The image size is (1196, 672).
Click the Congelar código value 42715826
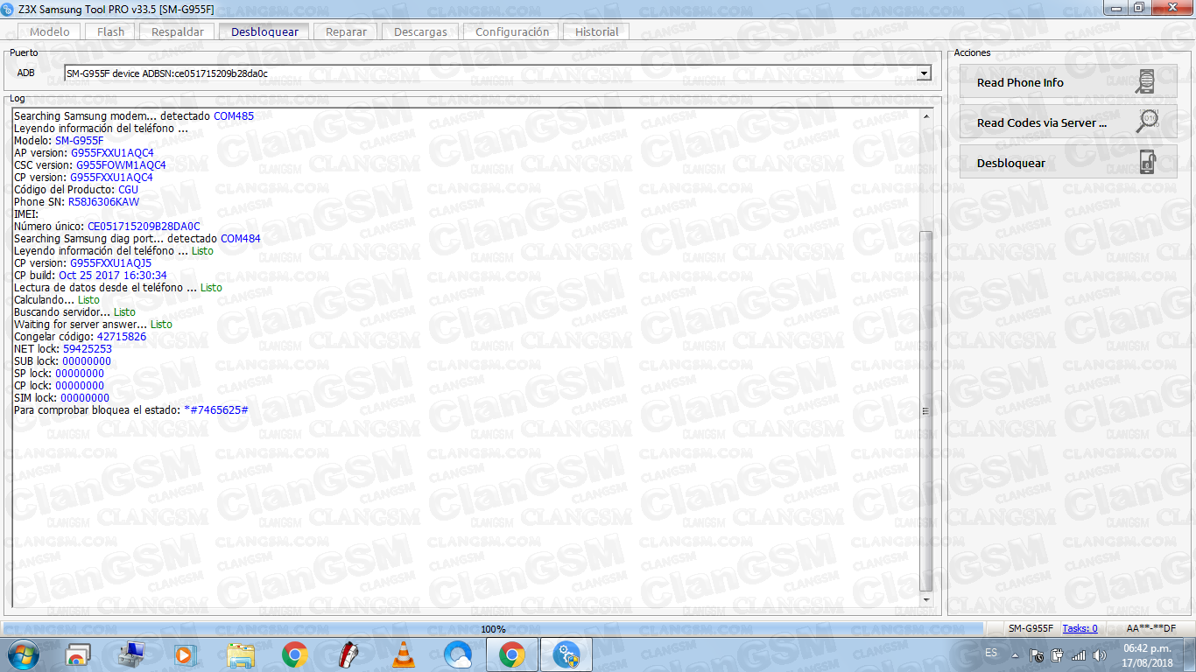tap(122, 336)
